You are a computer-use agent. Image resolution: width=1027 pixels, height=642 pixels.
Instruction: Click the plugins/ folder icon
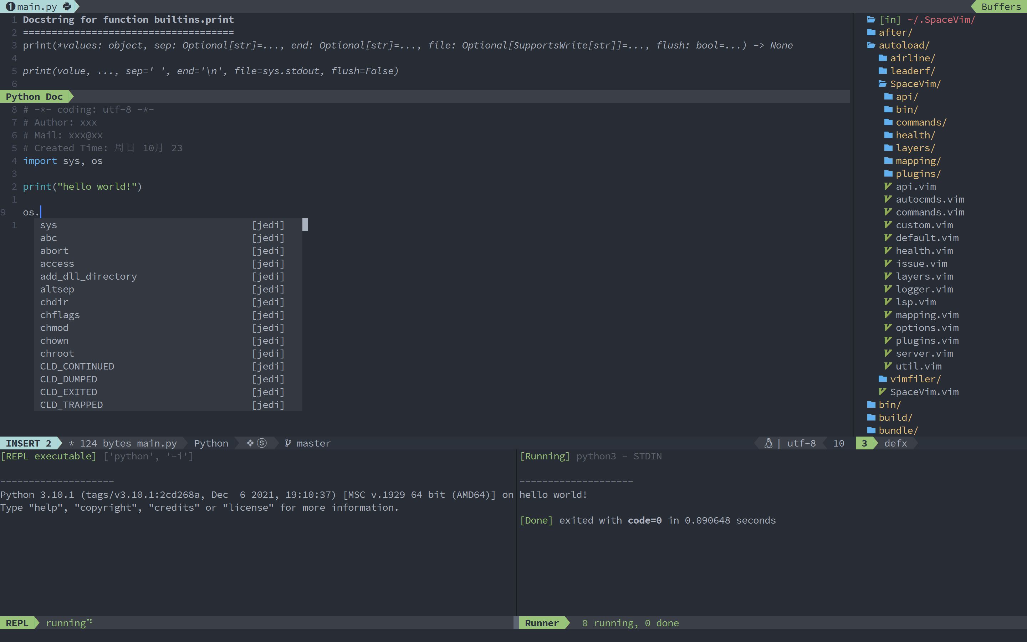coord(888,173)
